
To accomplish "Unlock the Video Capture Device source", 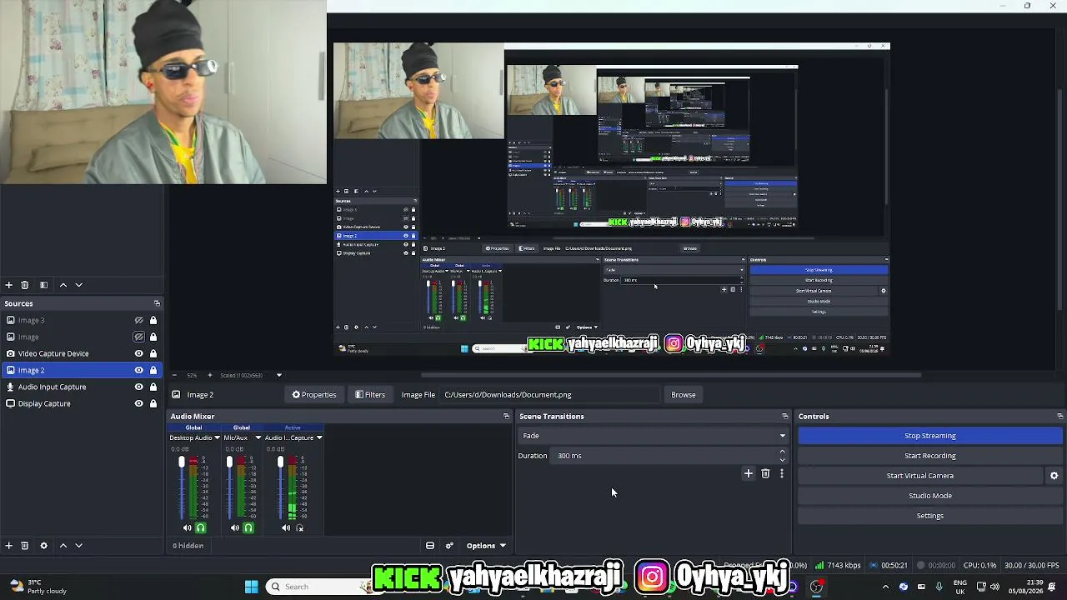I will (153, 353).
